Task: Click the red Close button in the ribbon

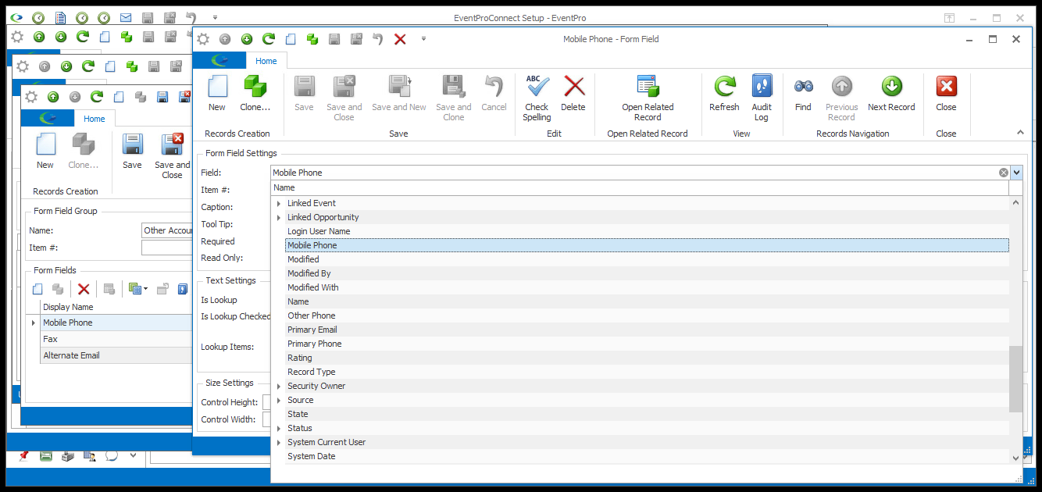Action: coord(946,94)
